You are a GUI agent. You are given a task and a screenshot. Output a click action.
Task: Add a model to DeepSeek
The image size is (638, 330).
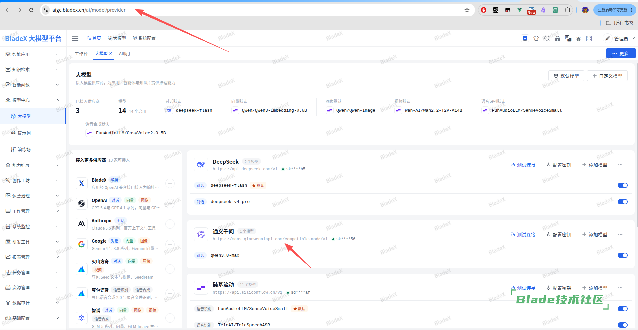[x=595, y=165]
